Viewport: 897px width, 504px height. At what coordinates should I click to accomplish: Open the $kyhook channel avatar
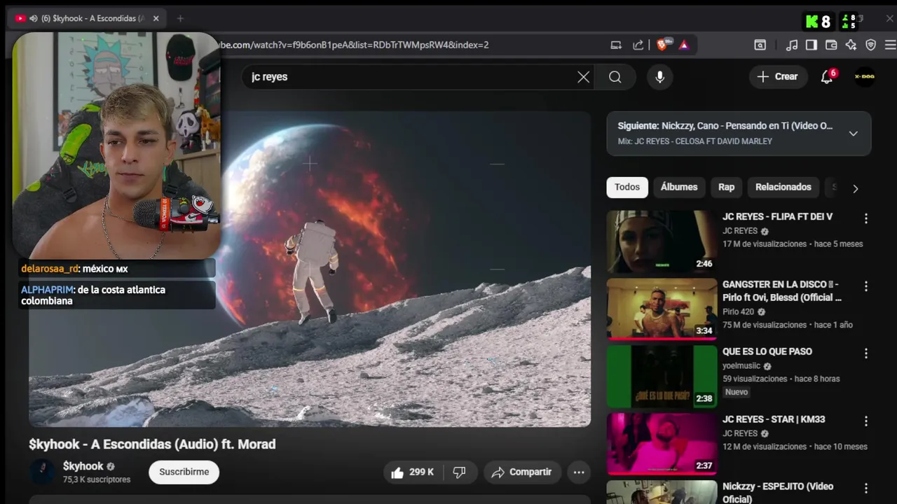point(42,472)
